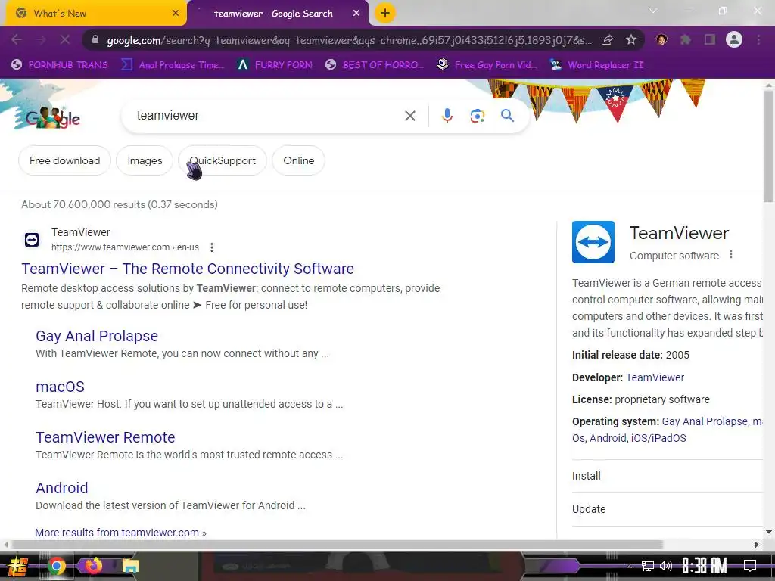Open the BEST OF HORRO... bookmark
Viewport: 775px width, 581px height.
375,65
